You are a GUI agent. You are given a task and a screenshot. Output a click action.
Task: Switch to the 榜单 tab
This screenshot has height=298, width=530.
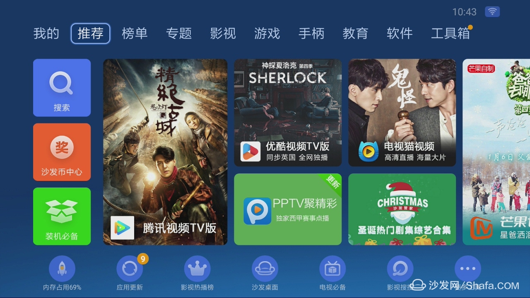coord(135,34)
